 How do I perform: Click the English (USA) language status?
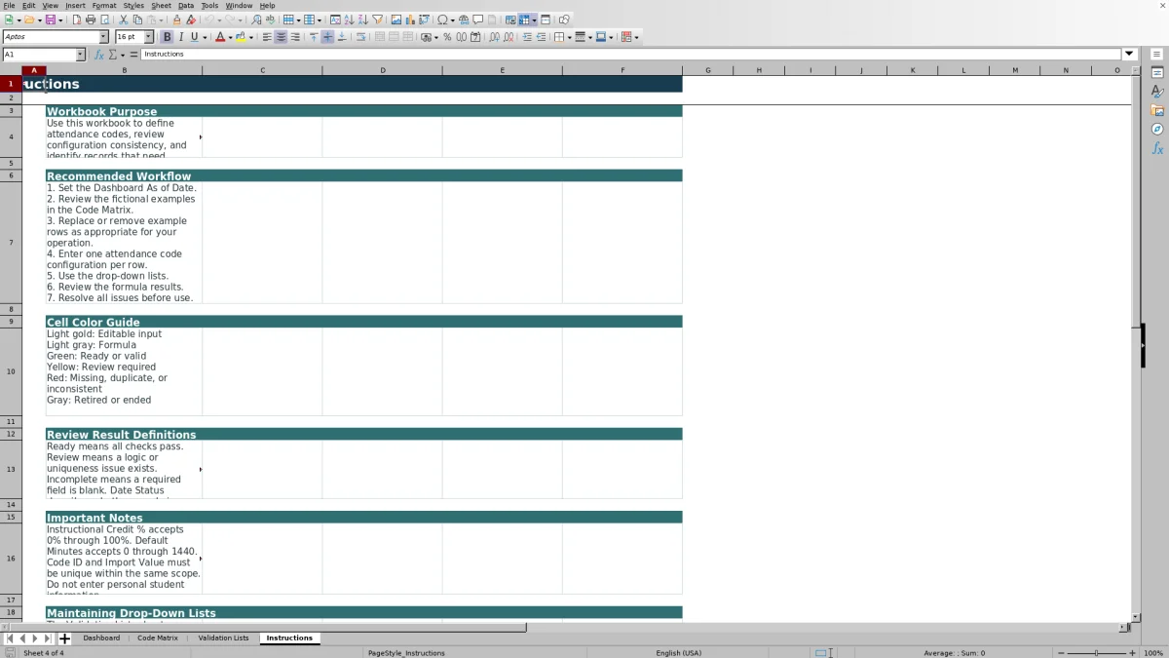click(678, 653)
